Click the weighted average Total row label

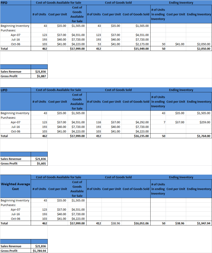pos(4,223)
